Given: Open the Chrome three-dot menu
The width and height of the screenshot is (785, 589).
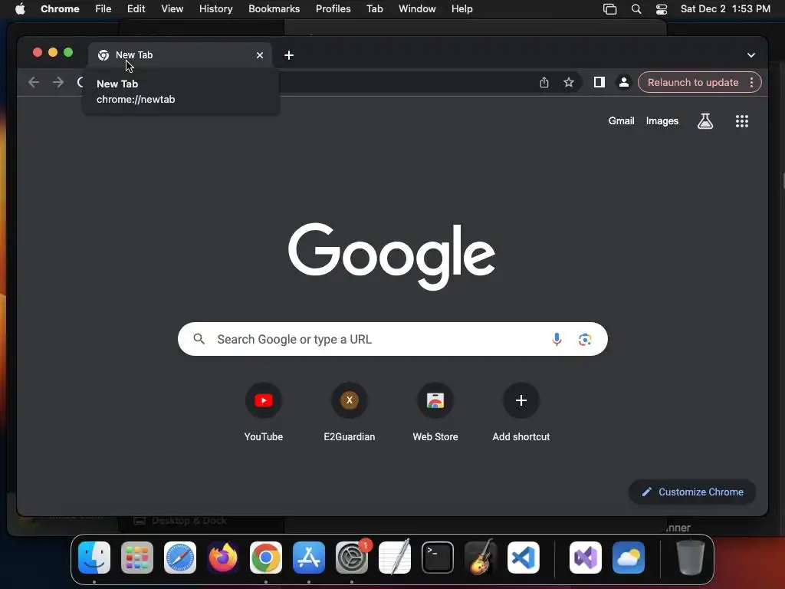Looking at the screenshot, I should 751,83.
